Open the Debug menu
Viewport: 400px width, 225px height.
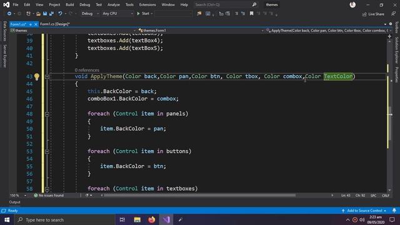tap(85, 4)
